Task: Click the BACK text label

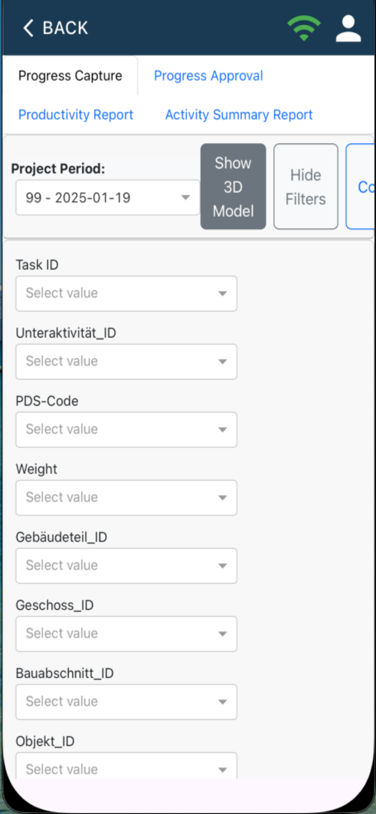Action: point(65,28)
